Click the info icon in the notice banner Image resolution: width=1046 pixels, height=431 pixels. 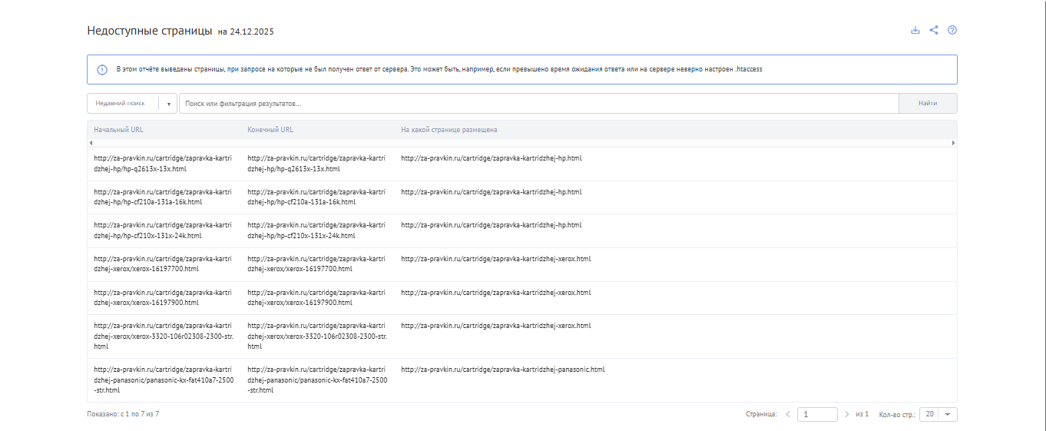tap(102, 69)
